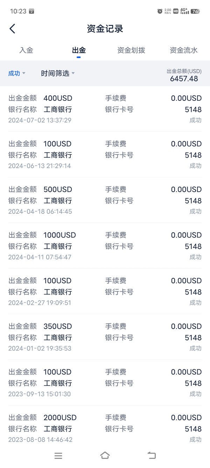Select the 出金 tab
Viewport: 210px width, 468px height.
[79, 50]
